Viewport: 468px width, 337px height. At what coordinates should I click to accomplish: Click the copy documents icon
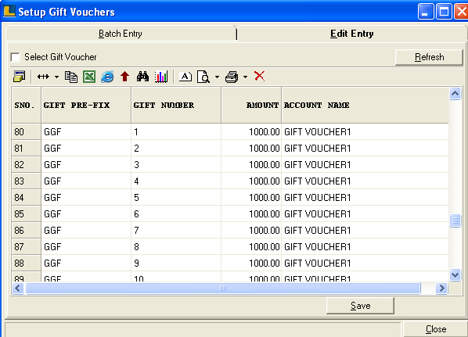click(71, 77)
